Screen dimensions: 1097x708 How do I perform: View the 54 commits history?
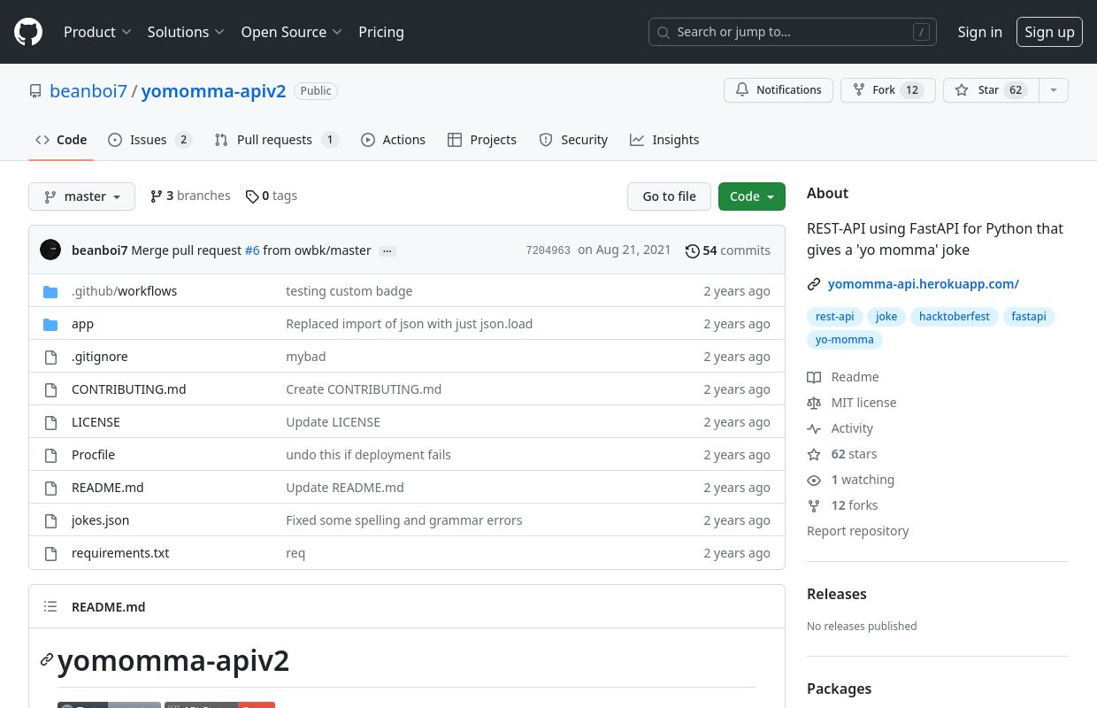pos(728,250)
